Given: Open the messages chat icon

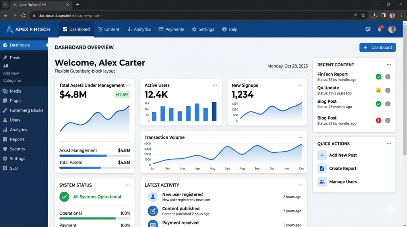Looking at the screenshot, I should (368, 29).
